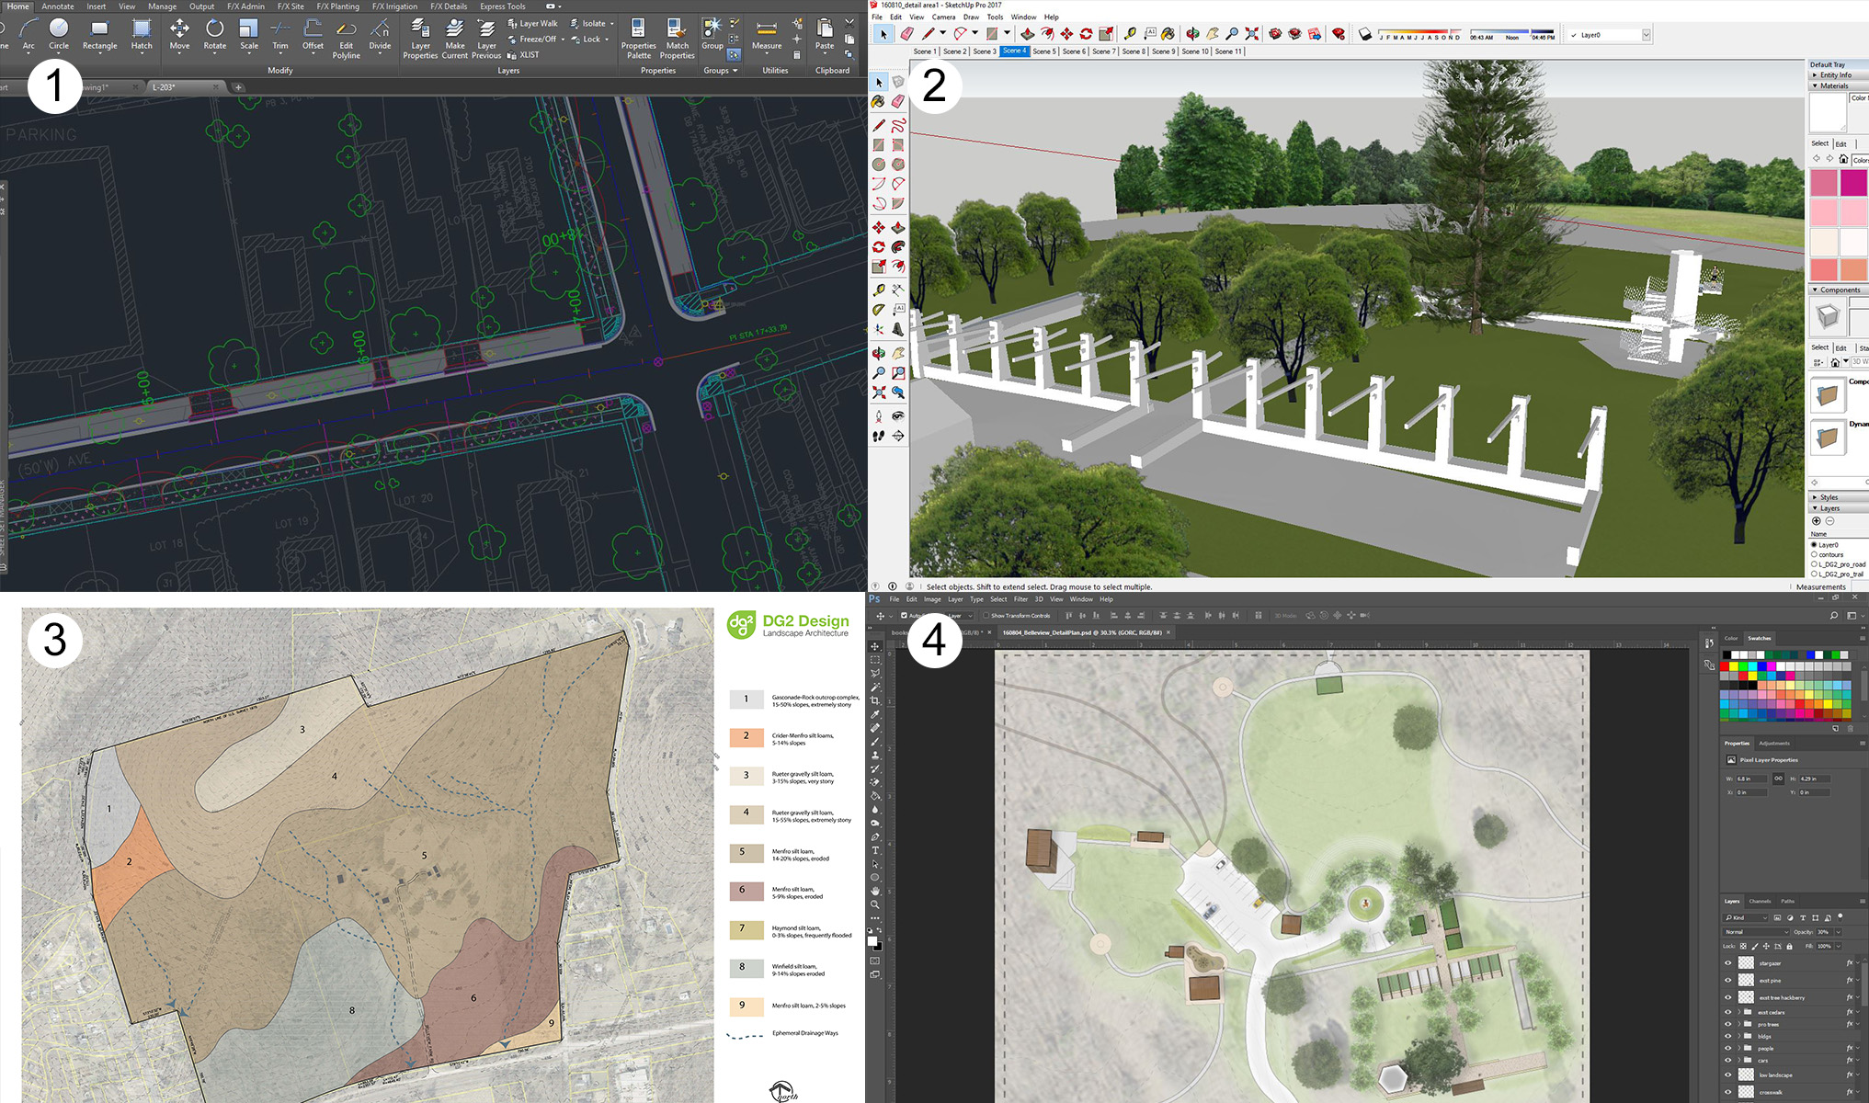The width and height of the screenshot is (1869, 1103).
Task: Click the Layer Walk button in AutoCAD
Action: 533,24
